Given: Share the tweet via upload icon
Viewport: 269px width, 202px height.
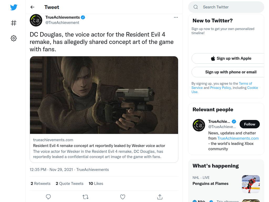Looking at the screenshot, I should pyautogui.click(x=160, y=197).
